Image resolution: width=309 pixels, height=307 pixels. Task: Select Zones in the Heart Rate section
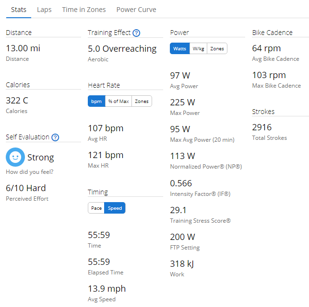pos(142,102)
